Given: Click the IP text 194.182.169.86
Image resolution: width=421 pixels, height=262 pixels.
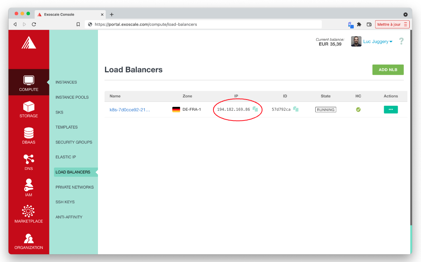Looking at the screenshot, I should click(x=233, y=109).
